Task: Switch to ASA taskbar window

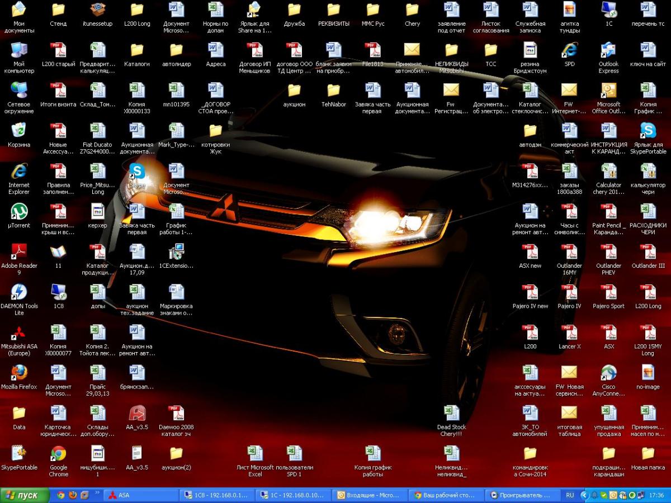Action: coord(140,495)
